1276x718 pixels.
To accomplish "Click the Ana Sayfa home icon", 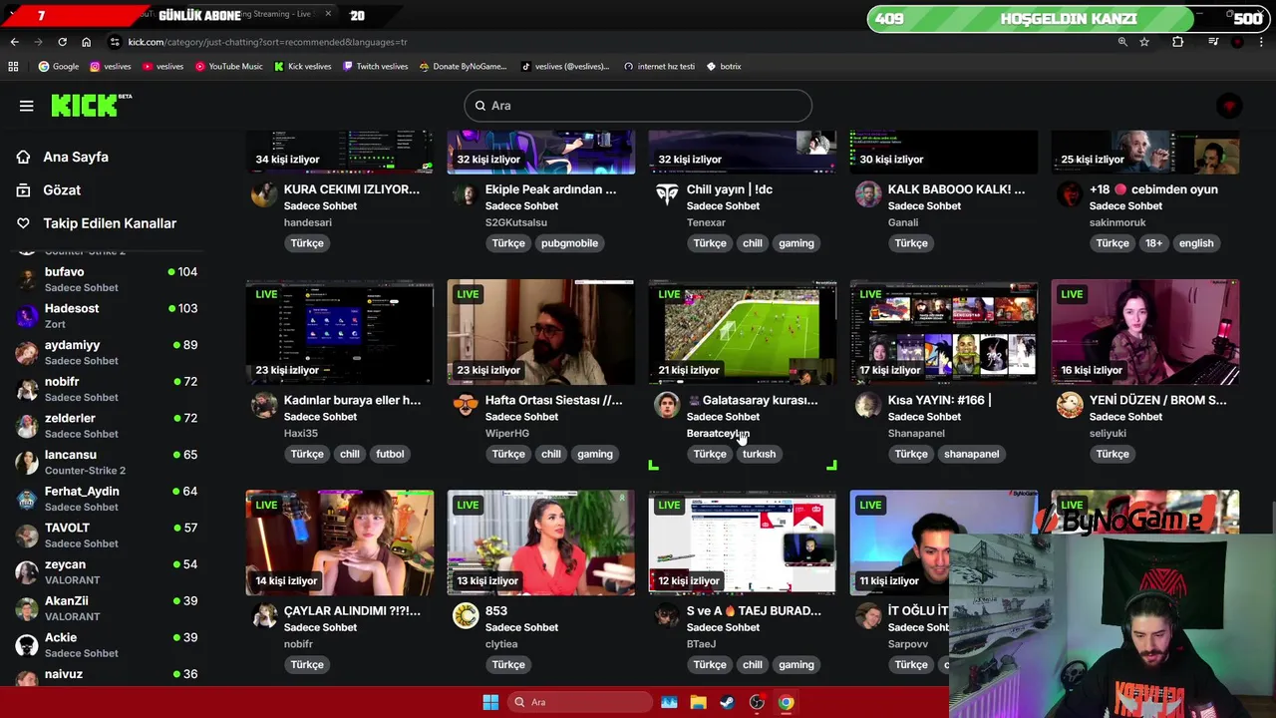I will 24,157.
